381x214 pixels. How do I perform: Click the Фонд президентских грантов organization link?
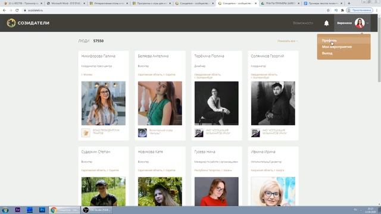106,132
